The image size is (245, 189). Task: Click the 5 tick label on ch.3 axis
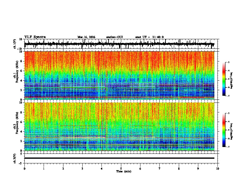point(21,154)
